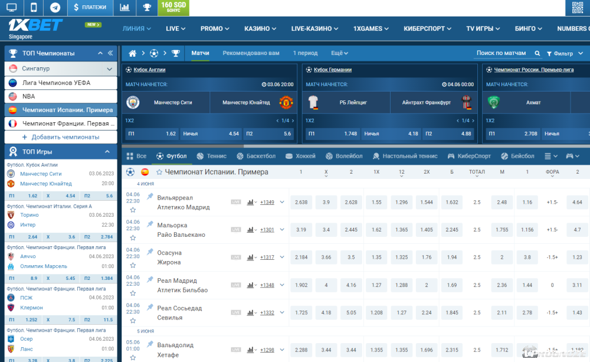This screenshot has width=590, height=362.
Task: Claim the 160 SGD bonus button
Action: (x=173, y=8)
